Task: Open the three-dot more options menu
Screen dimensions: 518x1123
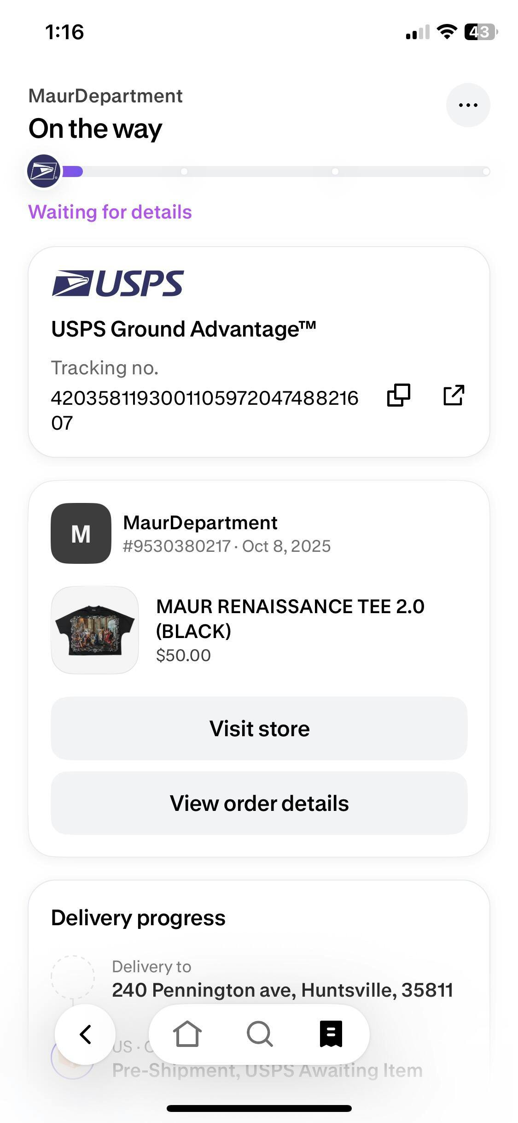Action: pos(468,105)
